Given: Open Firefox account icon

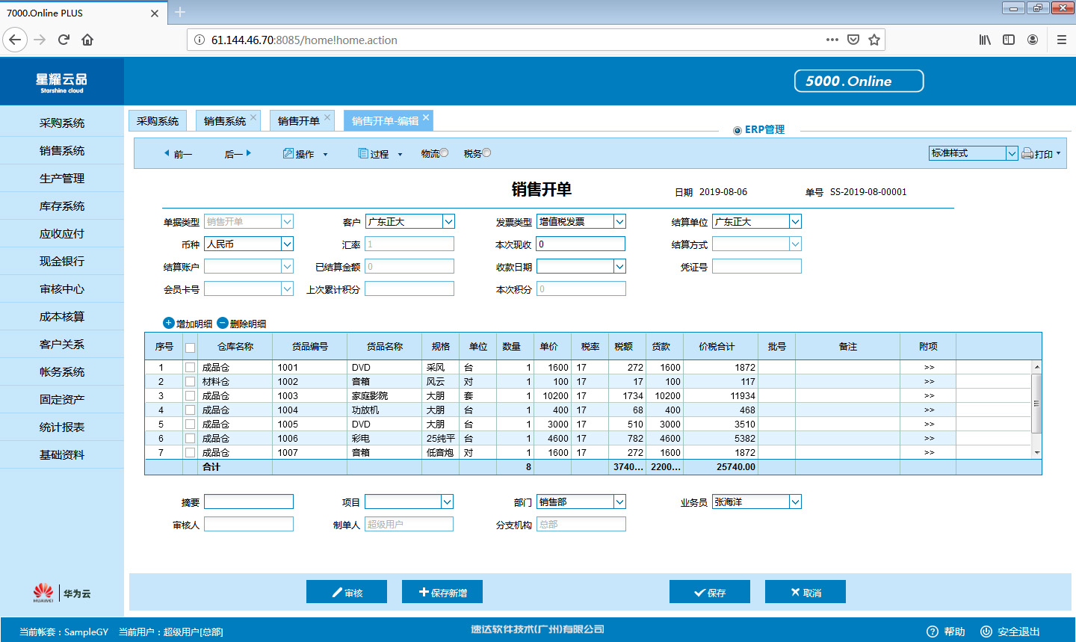Looking at the screenshot, I should [1033, 40].
